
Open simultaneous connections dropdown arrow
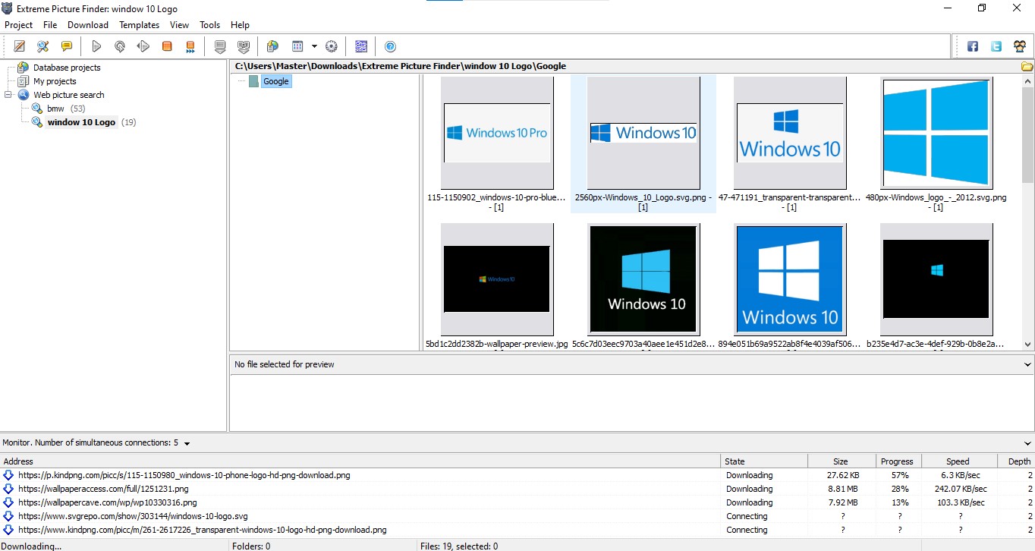click(x=187, y=443)
